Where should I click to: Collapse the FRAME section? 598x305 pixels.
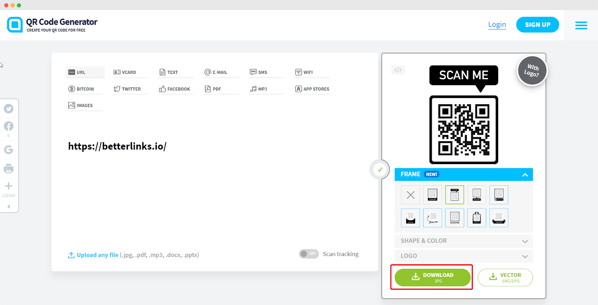coord(463,175)
